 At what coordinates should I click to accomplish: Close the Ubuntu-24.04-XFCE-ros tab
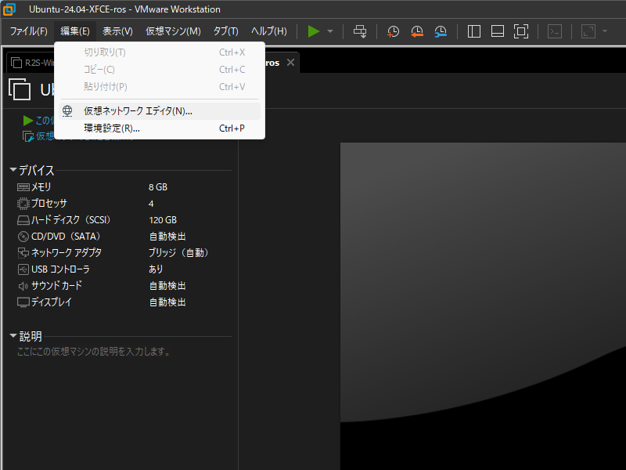(290, 63)
